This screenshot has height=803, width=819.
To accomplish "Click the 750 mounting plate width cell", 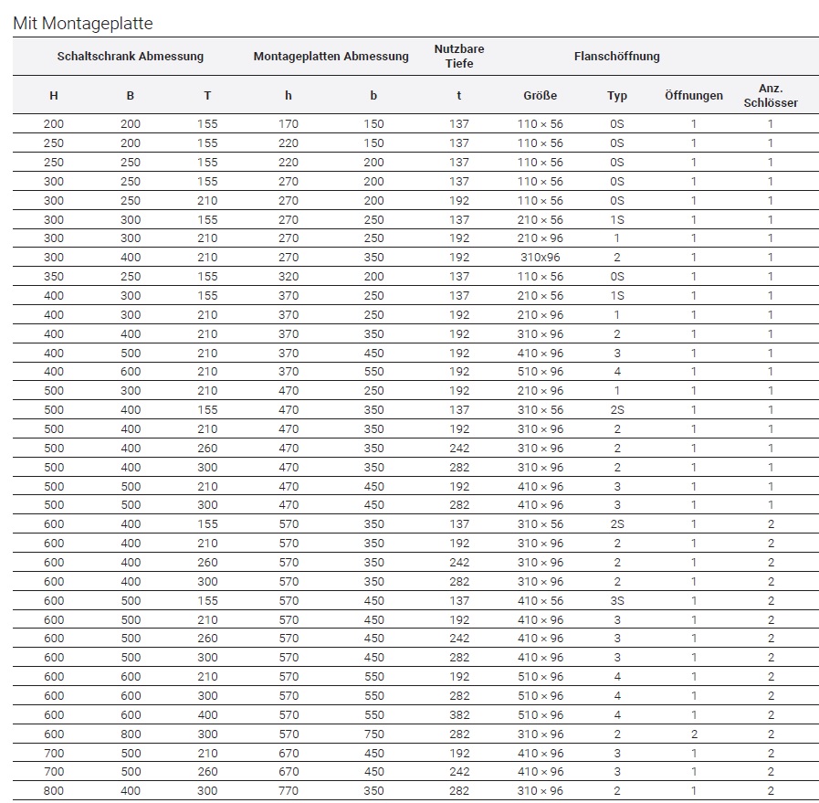I will tap(373, 734).
